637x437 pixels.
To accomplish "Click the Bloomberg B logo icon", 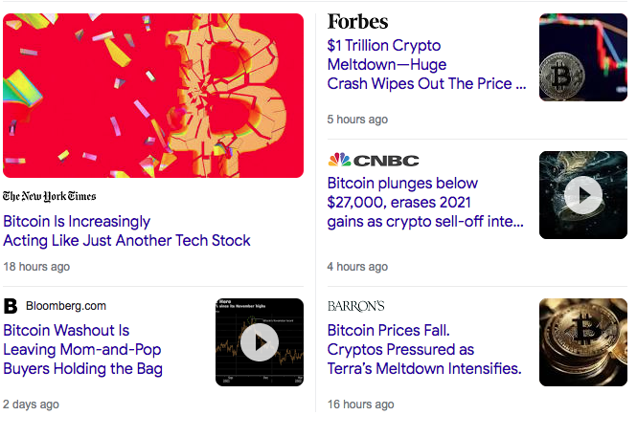I will pos(11,306).
